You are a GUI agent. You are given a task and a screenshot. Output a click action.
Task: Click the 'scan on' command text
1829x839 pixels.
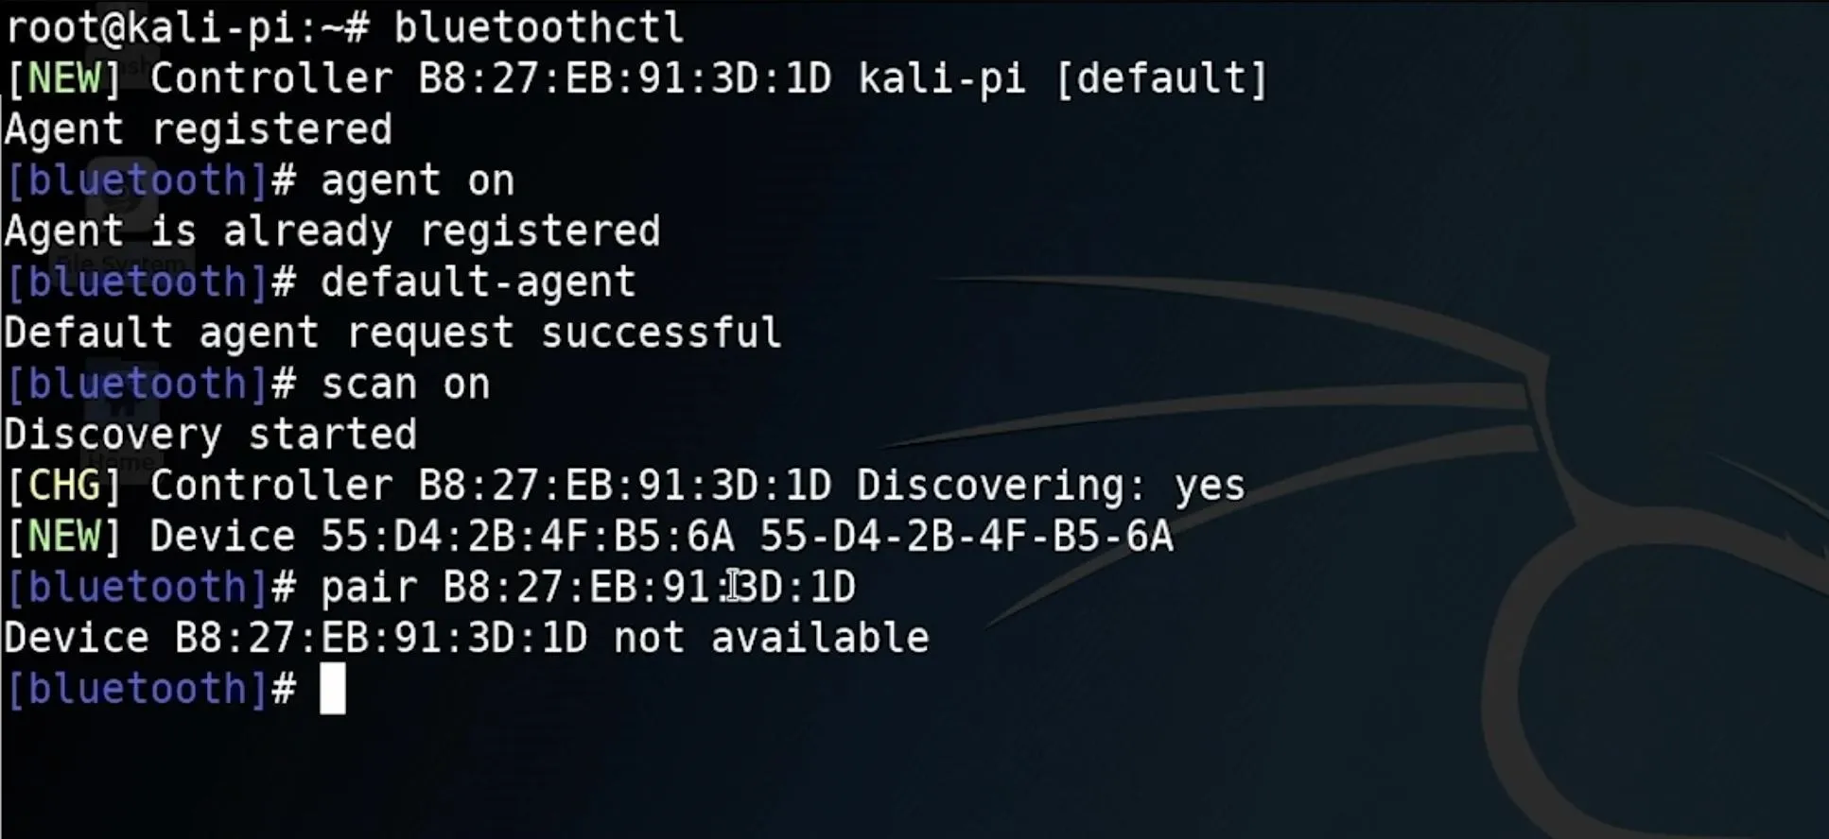406,385
